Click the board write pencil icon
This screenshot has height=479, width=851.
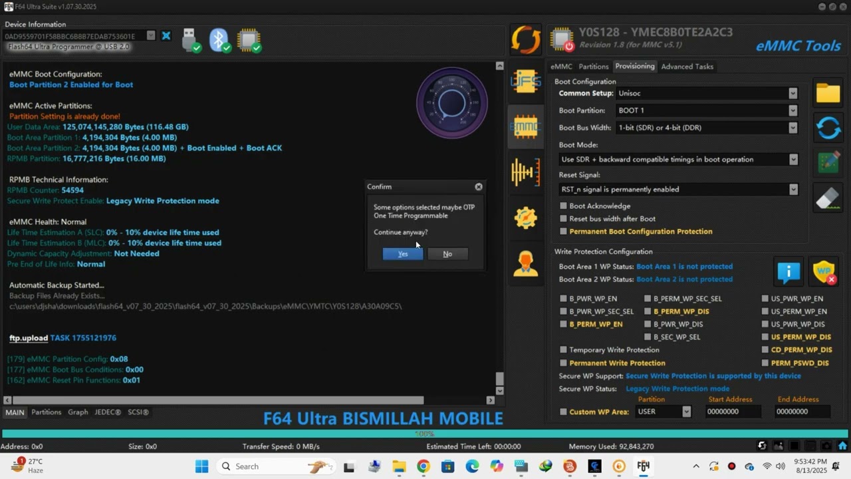point(828,163)
